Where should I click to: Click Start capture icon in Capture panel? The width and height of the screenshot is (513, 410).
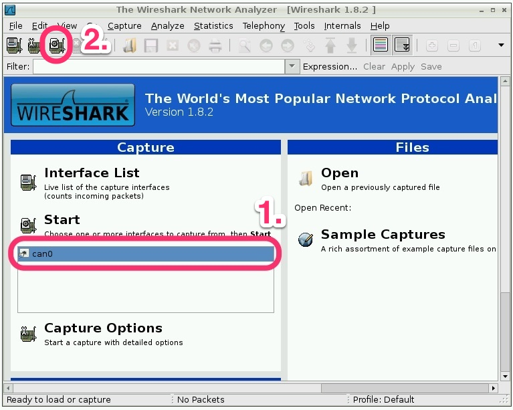pos(29,225)
